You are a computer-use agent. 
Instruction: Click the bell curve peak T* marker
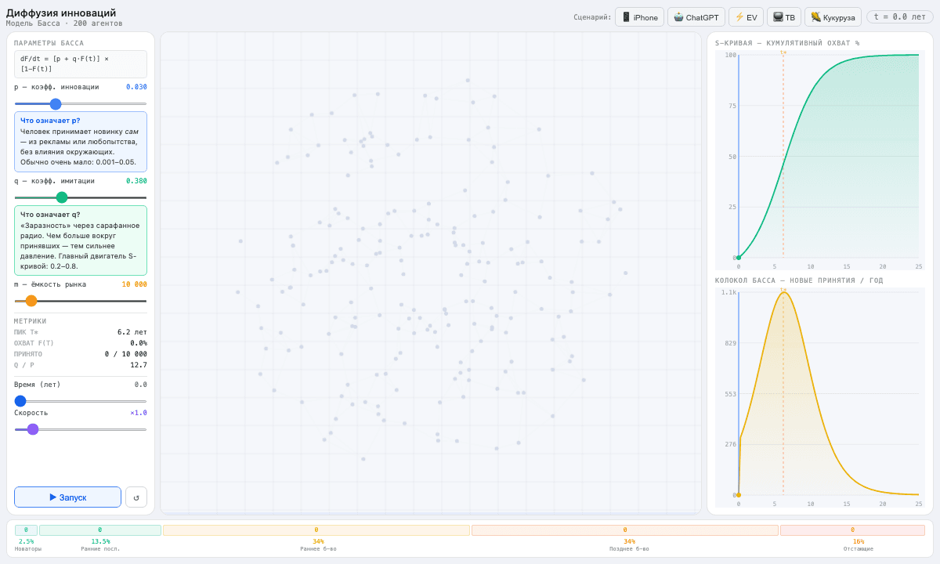click(x=783, y=290)
